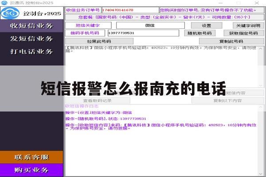Image resolution: width=266 pixels, height=177 pixels.
Task: Click the order number hint text 您购买时的订单号
Action: coord(208,10)
